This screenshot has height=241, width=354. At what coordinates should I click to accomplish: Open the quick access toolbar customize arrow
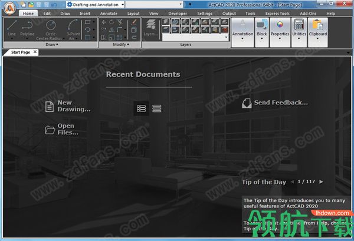[190, 4]
